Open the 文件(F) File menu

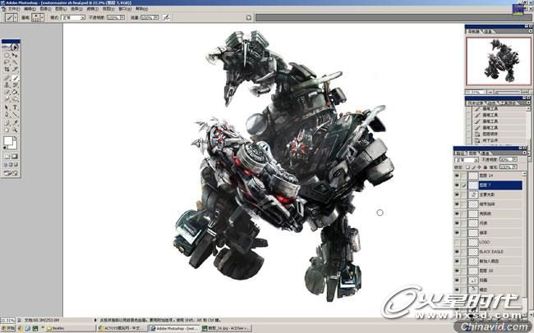click(12, 8)
